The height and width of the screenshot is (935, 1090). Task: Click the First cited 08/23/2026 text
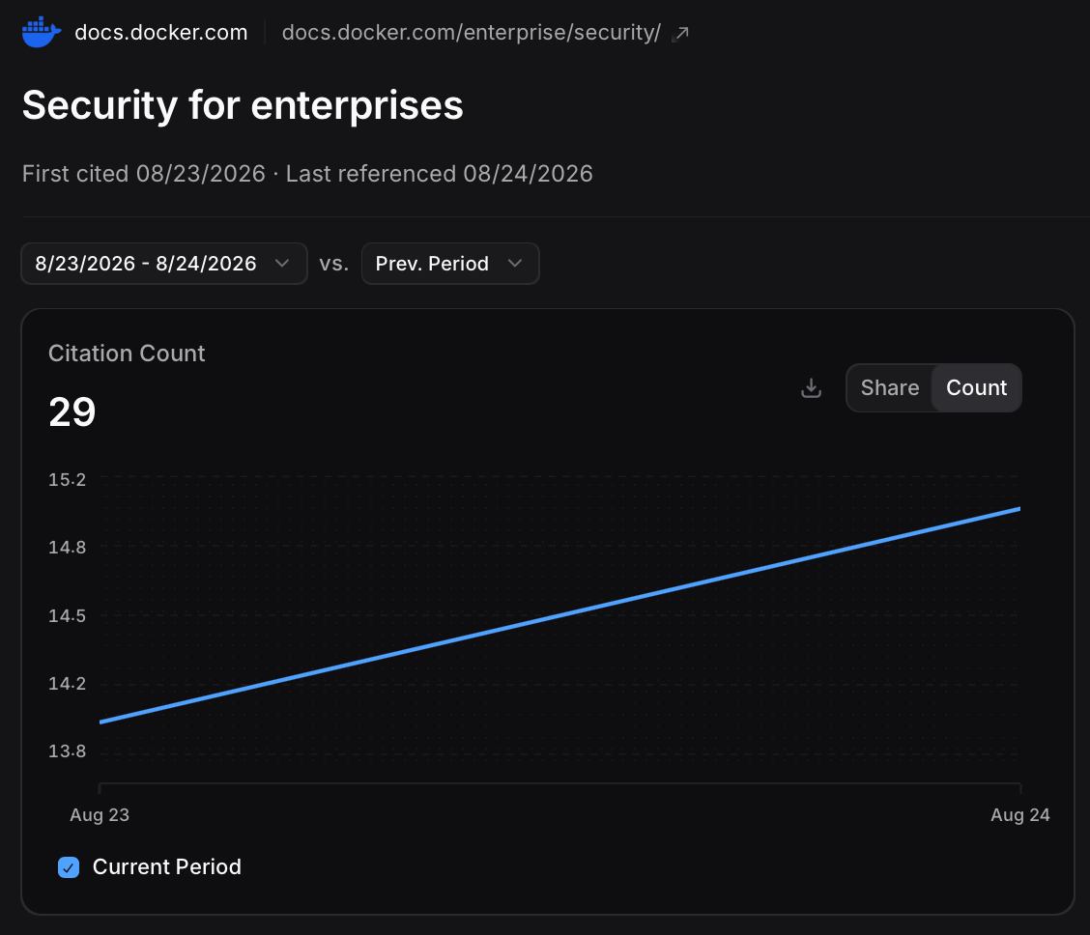[144, 174]
